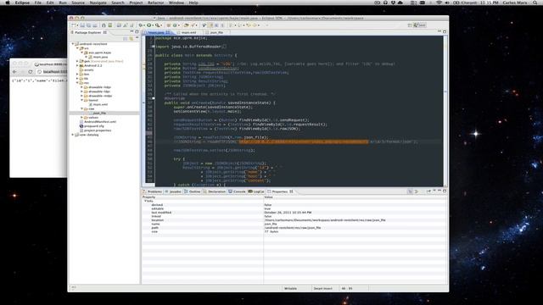Collapse the layout folder
Image resolution: width=543 pixels, height=305 pixels.
pos(81,100)
